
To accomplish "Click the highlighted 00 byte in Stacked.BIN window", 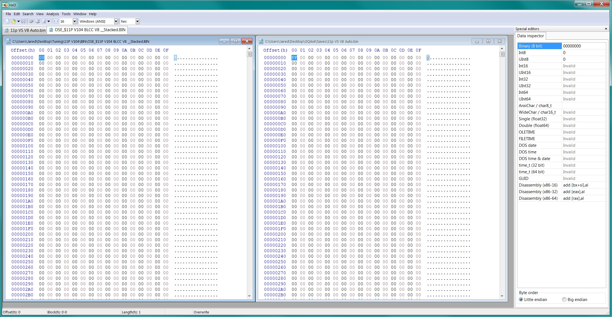I will (x=42, y=58).
